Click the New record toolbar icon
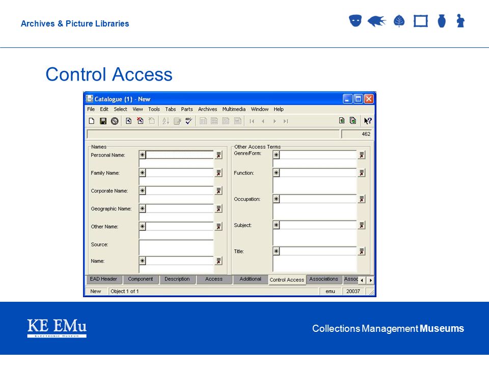489x367 pixels. 91,121
